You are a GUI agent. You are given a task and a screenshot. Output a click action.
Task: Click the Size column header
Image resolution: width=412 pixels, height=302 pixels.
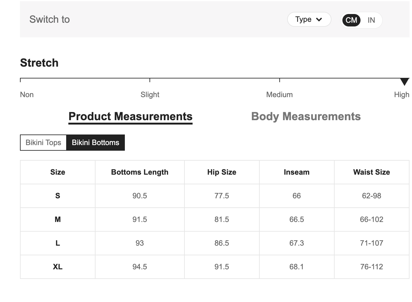(58, 172)
